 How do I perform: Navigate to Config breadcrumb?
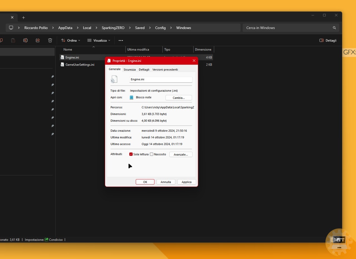[160, 28]
